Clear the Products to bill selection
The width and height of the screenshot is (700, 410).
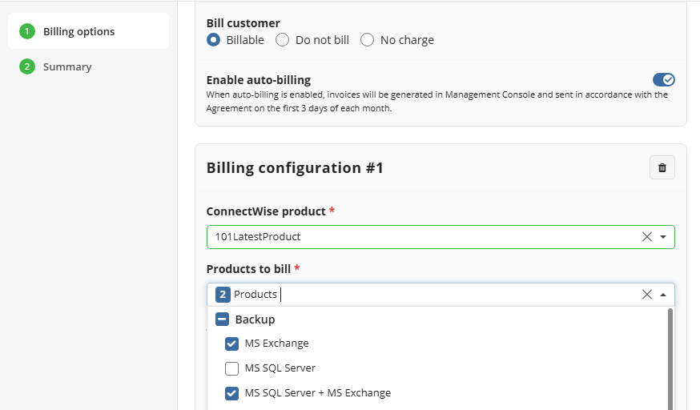tap(647, 295)
